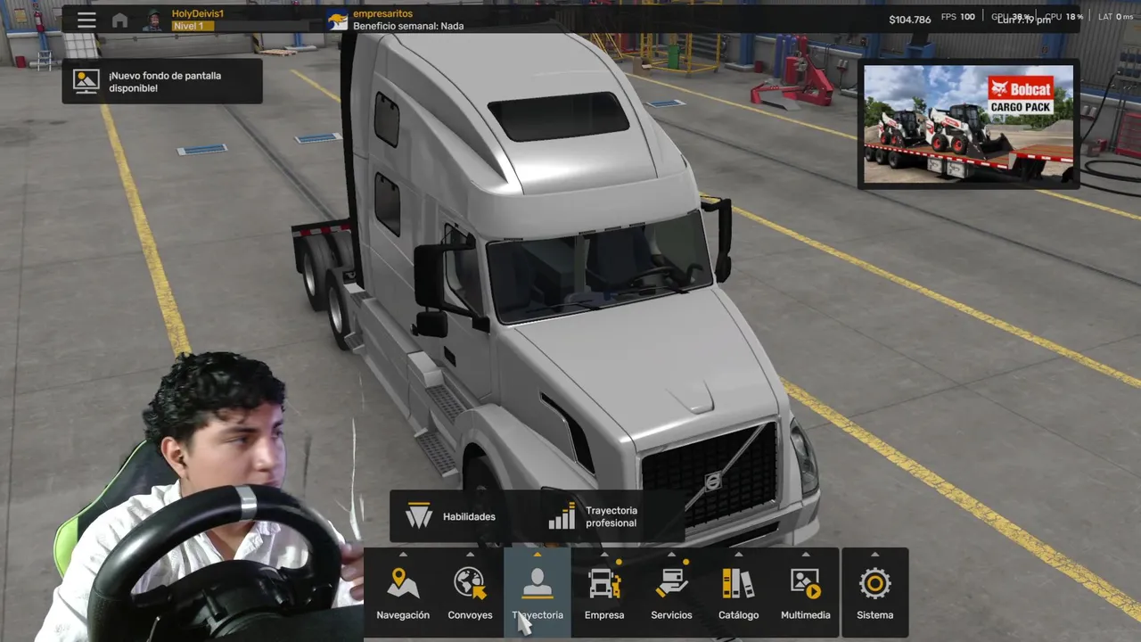Click the HolyDeivis1 player name

point(198,13)
